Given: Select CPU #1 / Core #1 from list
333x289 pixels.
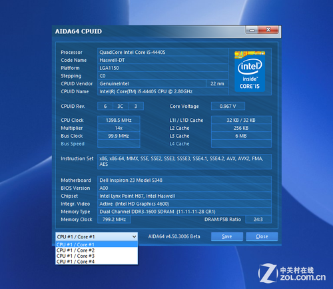Looking at the screenshot, I should [97, 244].
